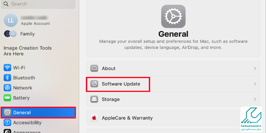
Task: Expand the About row chevron
Action: tap(255, 68)
